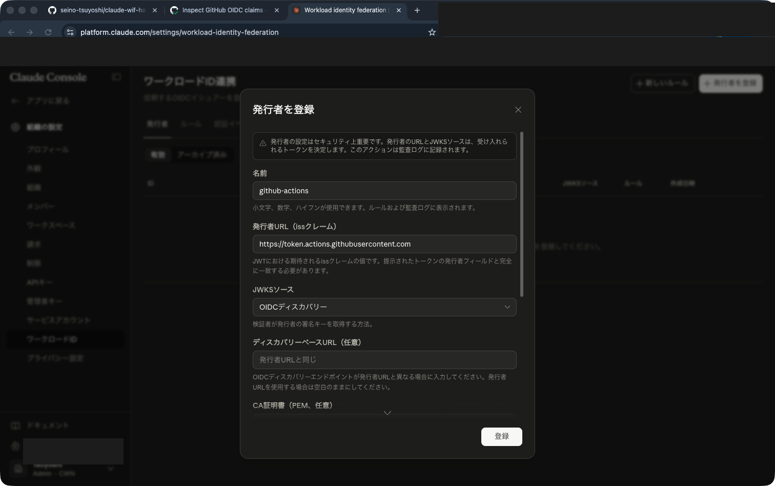
Task: Click the 登録 button
Action: [x=502, y=437]
